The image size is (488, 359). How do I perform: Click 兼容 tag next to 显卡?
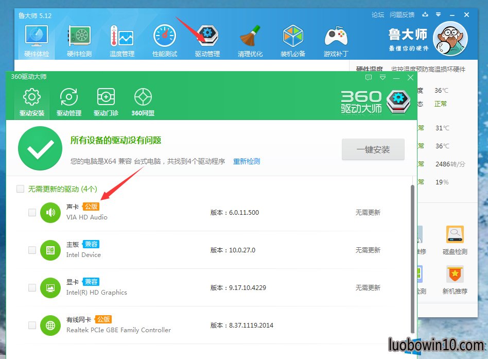pos(91,282)
